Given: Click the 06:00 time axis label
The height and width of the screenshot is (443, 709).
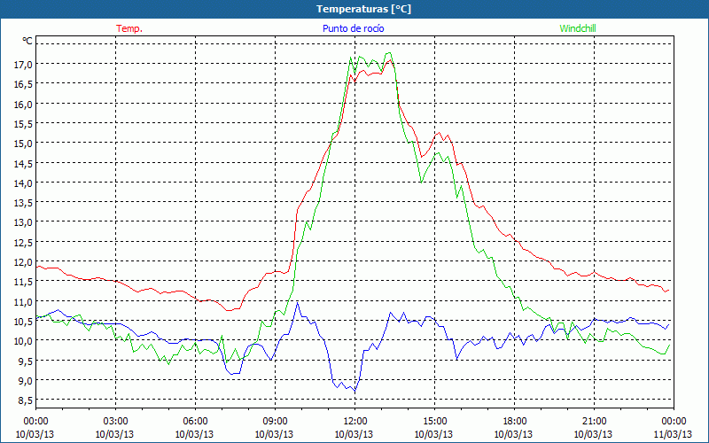Looking at the screenshot, I should pos(195,422).
